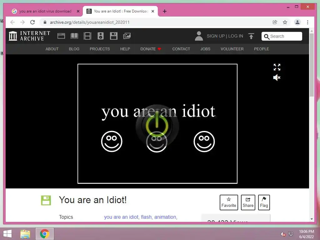Click the 'You are an Idiot!' title
This screenshot has width=320, height=240.
(x=93, y=200)
